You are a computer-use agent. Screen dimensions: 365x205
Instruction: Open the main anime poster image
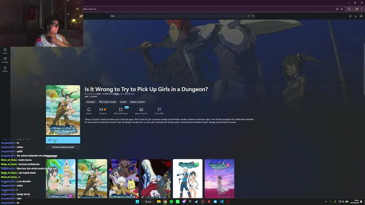(x=63, y=110)
